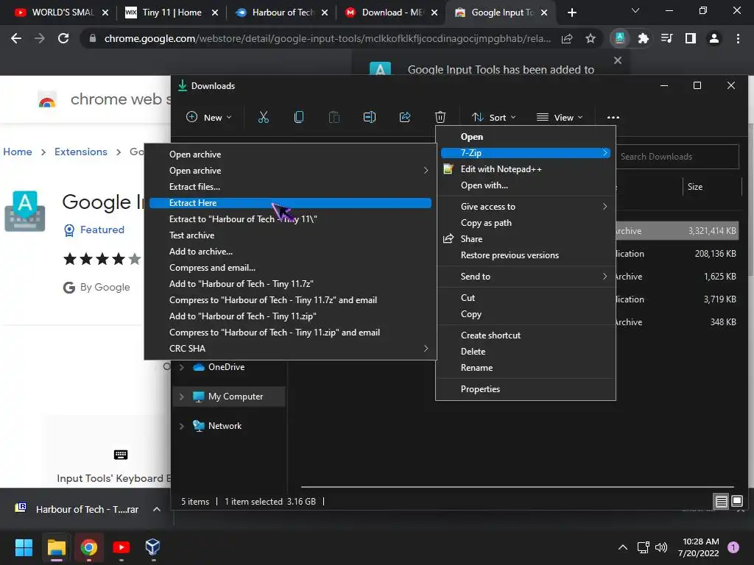Click the Copy icon in Explorer toolbar
The height and width of the screenshot is (565, 754).
(x=299, y=117)
